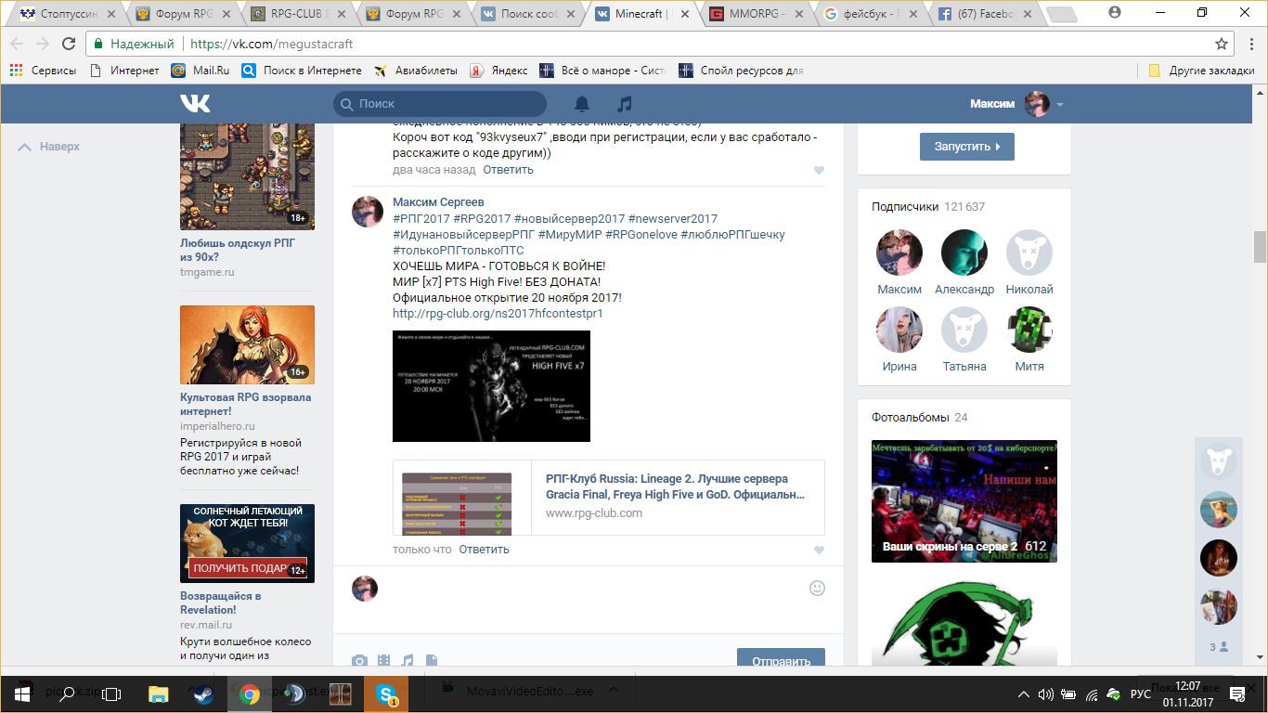Click Ответить under два часа назад comment

(x=508, y=170)
